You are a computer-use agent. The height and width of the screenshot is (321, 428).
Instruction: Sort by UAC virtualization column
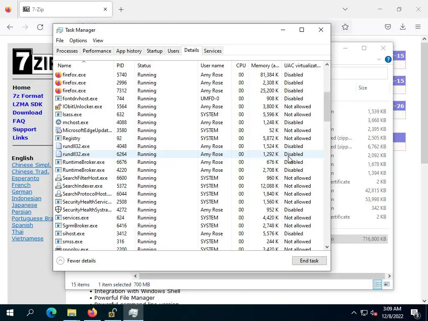click(302, 66)
